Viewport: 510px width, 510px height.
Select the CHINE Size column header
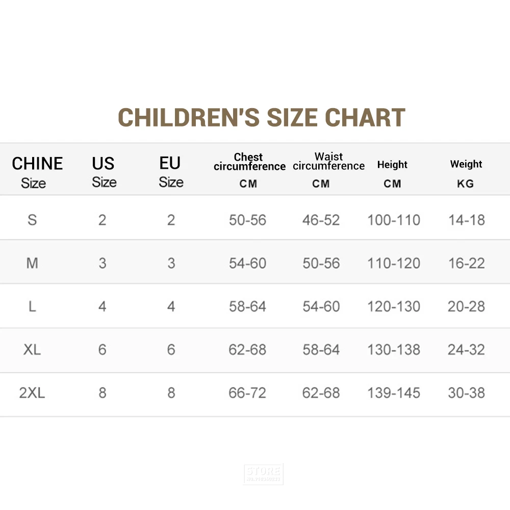tap(37, 172)
